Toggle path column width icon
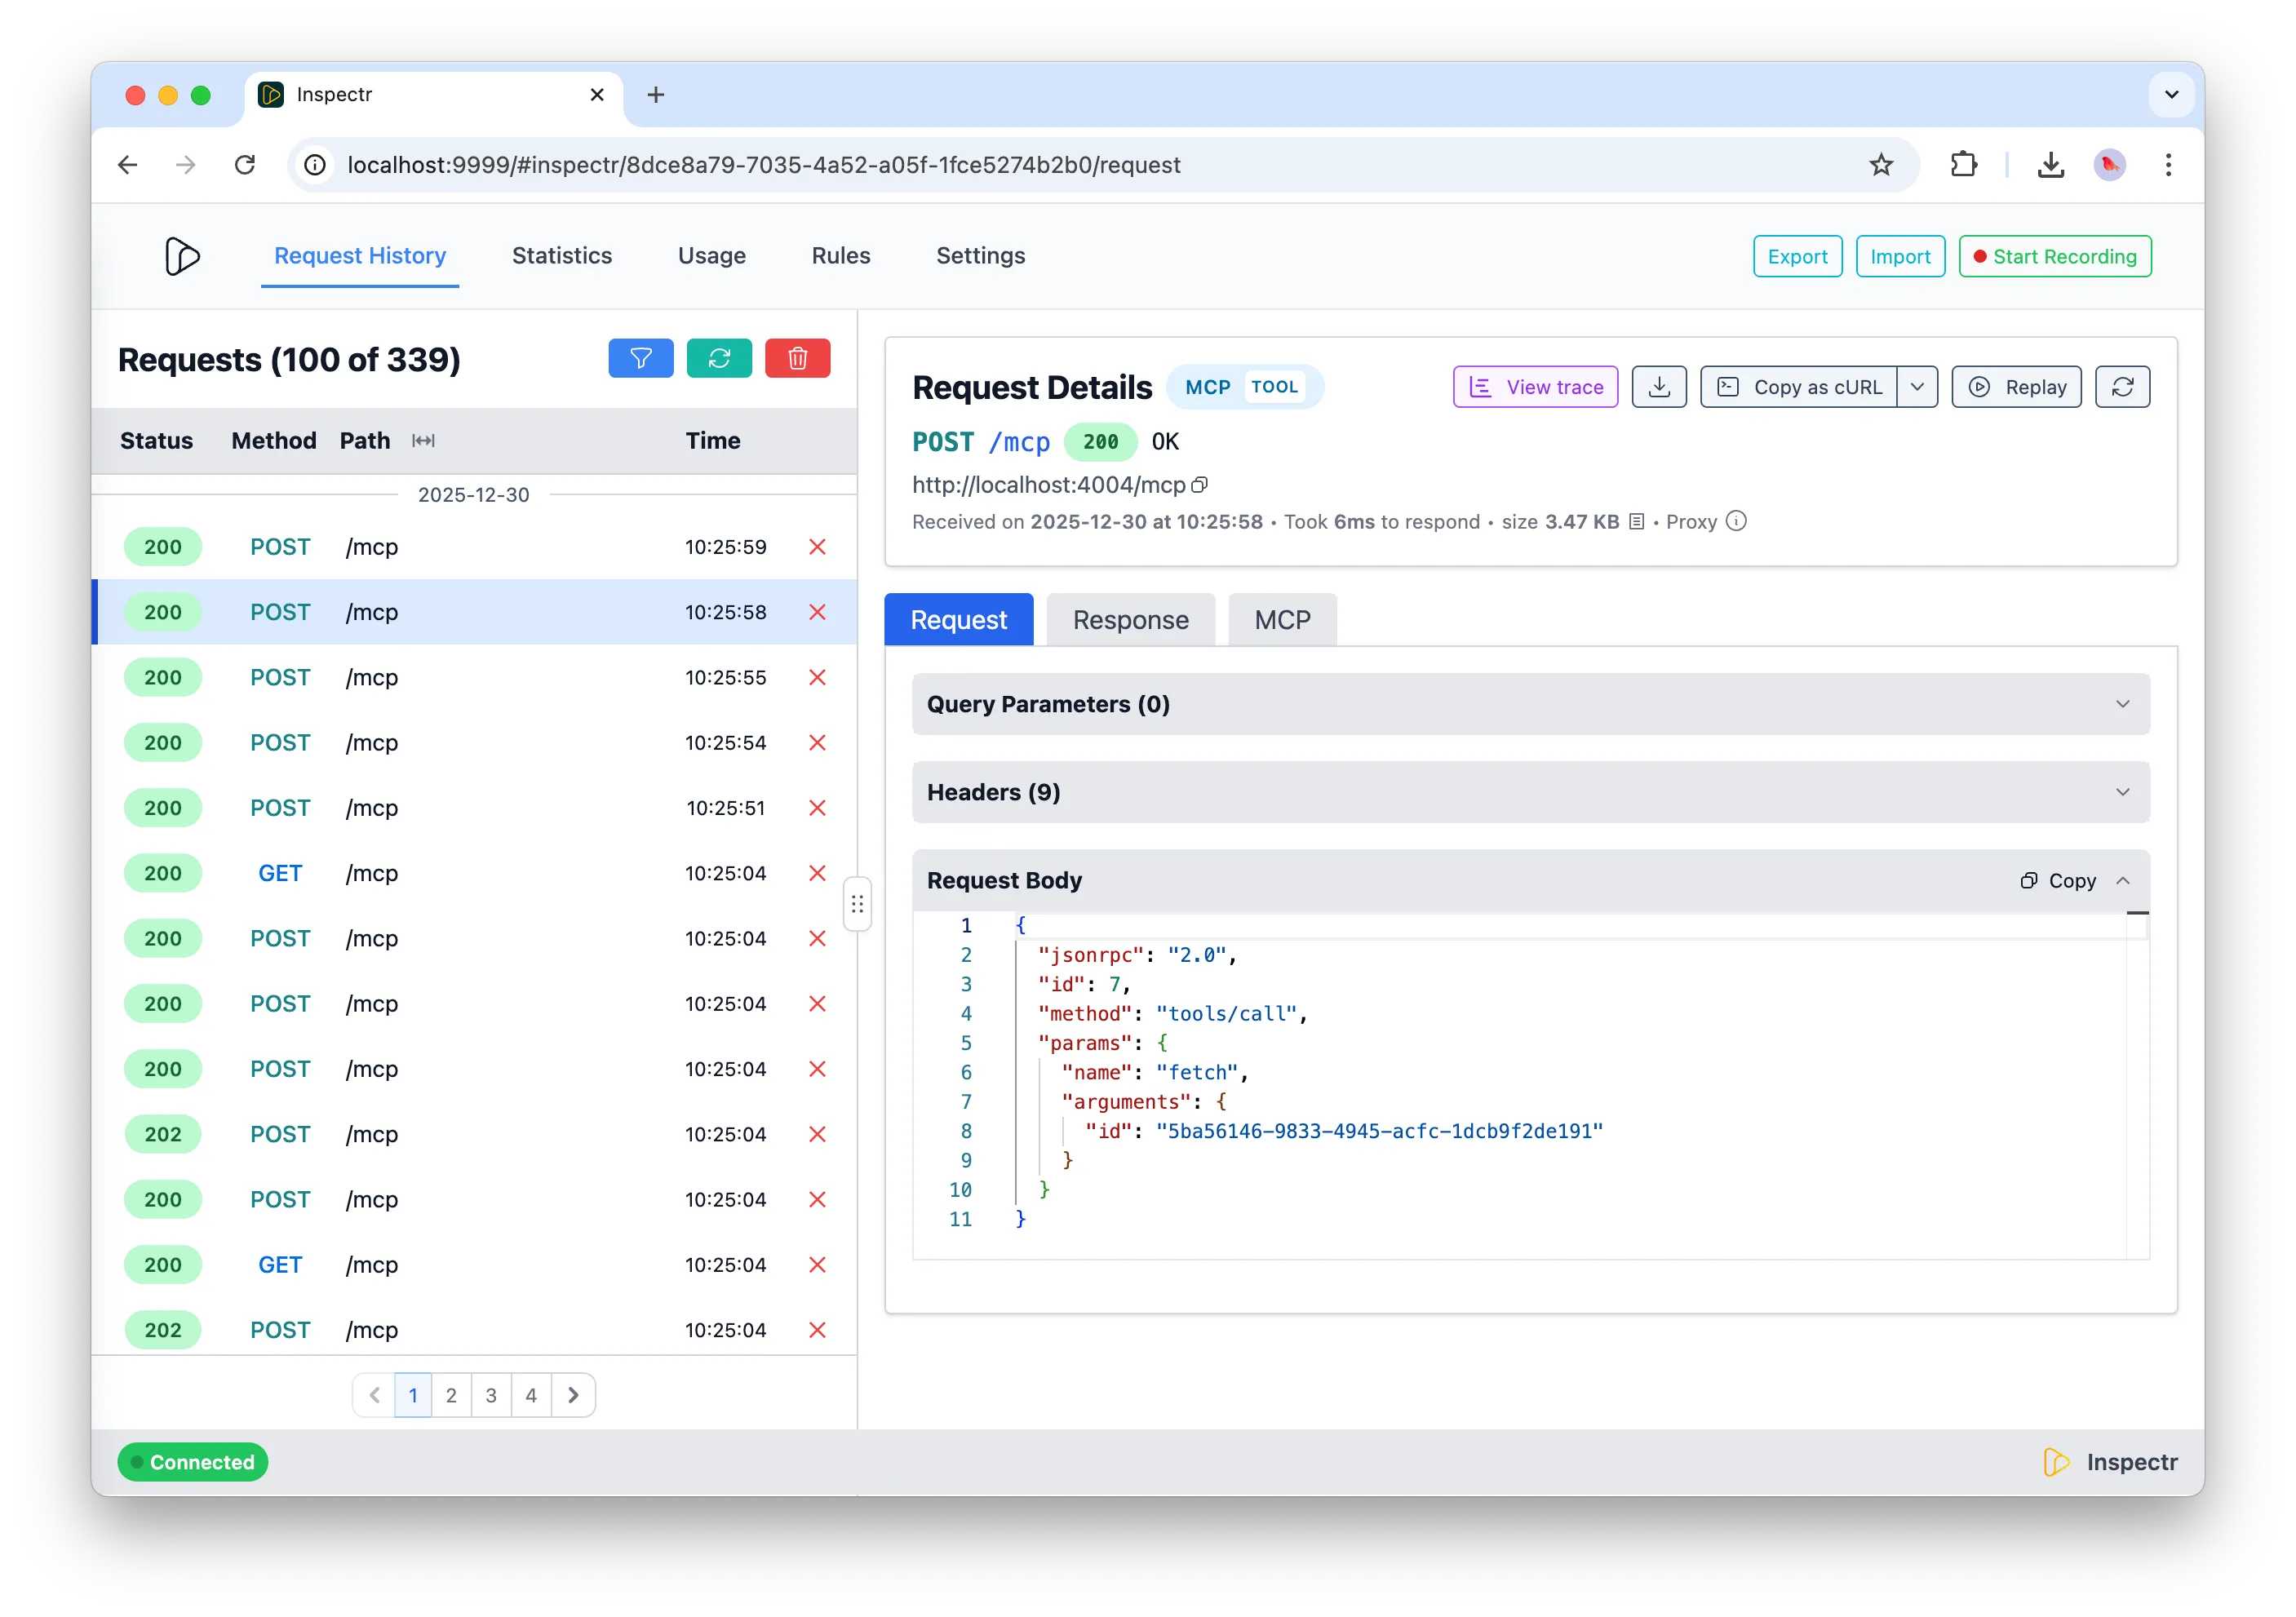The image size is (2296, 1617). click(423, 441)
